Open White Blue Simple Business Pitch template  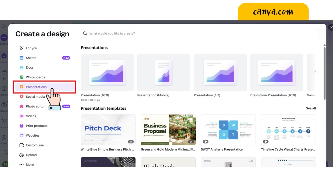[108, 130]
